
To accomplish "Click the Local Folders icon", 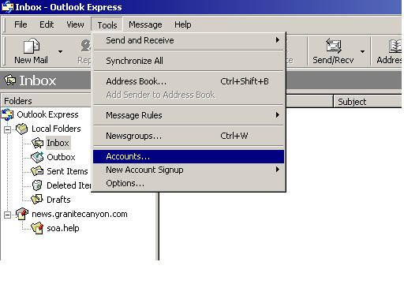I will (21, 129).
